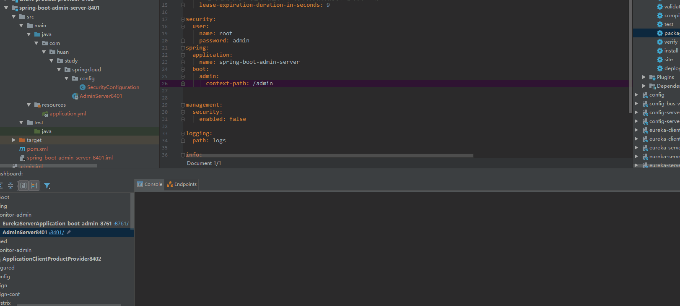Viewport: 680px width, 306px height.
Task: Click the spring-boot-admin-server-8401.iml file icon
Action: 22,158
